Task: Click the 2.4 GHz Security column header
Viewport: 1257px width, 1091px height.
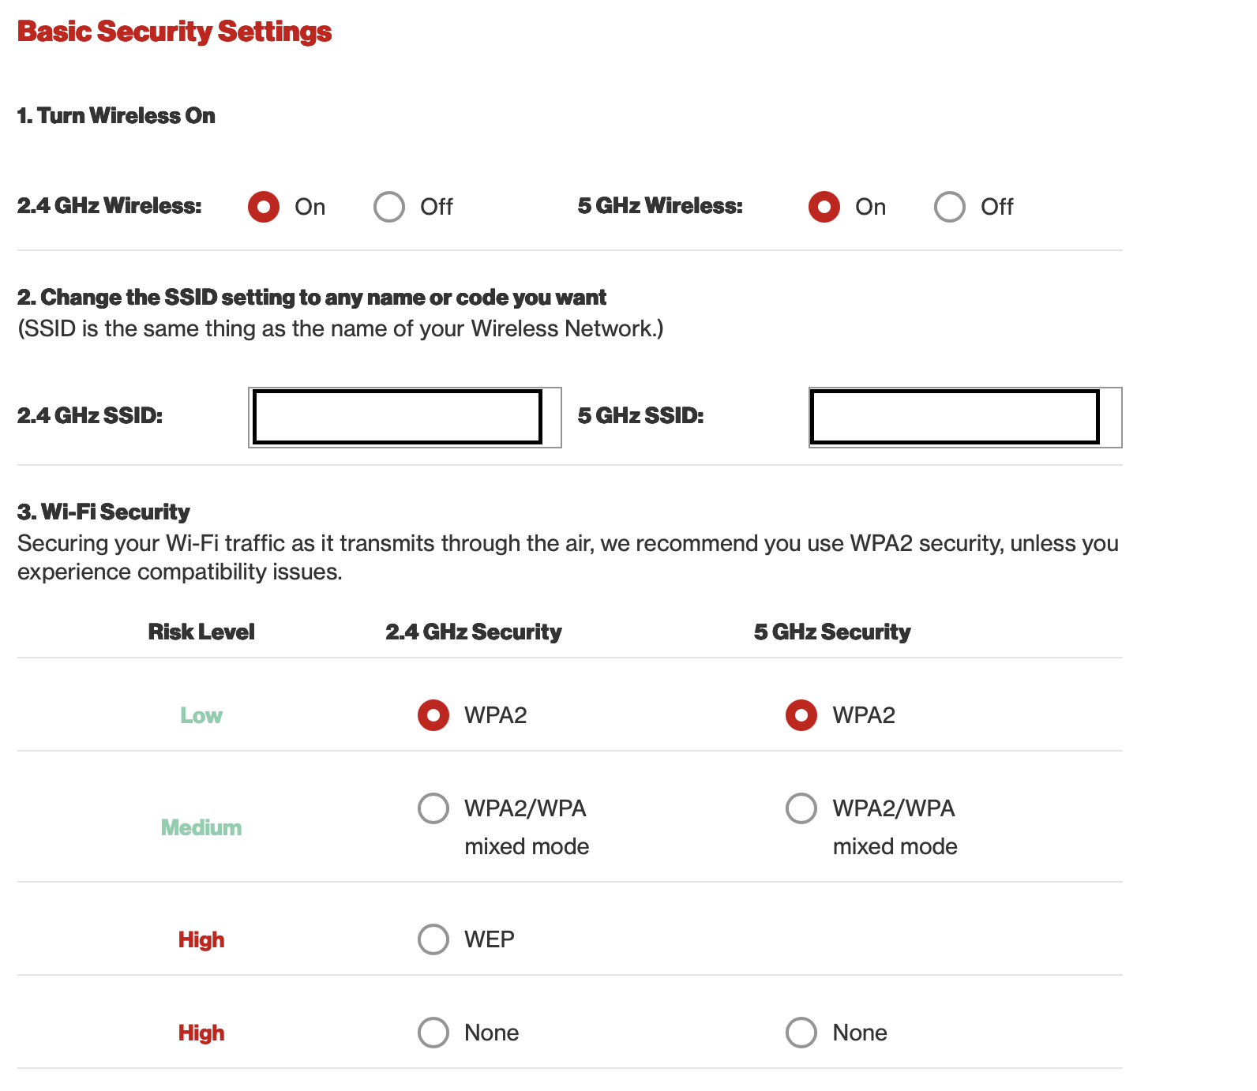Action: click(x=474, y=632)
